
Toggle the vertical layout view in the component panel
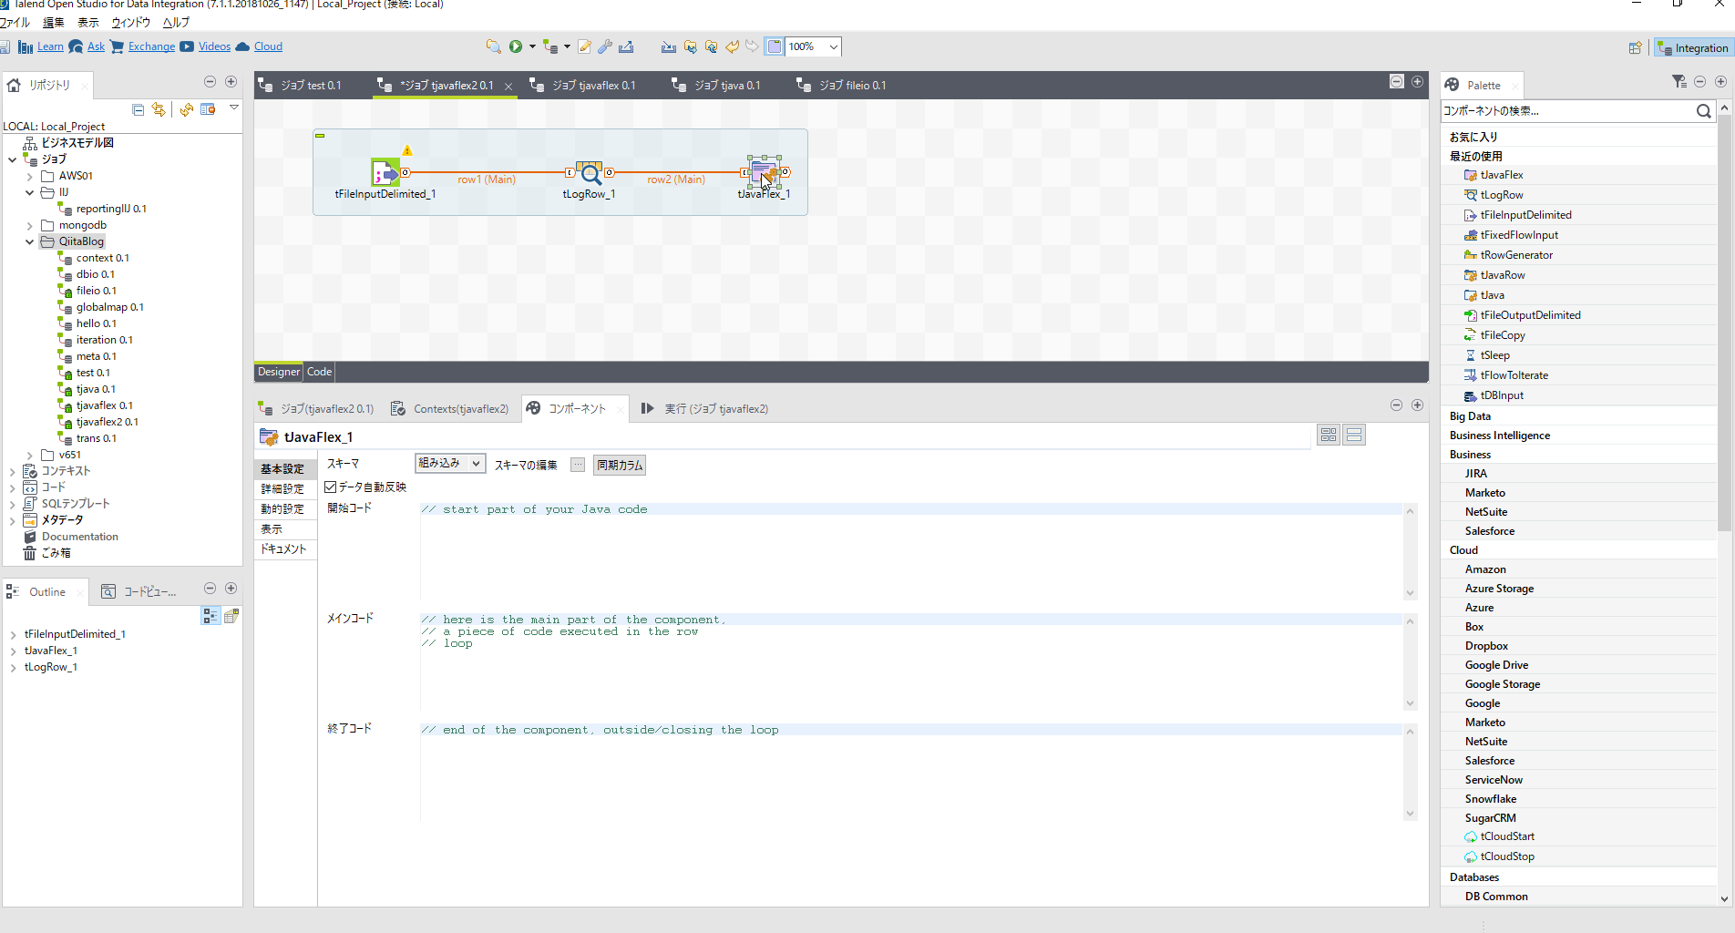1353,435
